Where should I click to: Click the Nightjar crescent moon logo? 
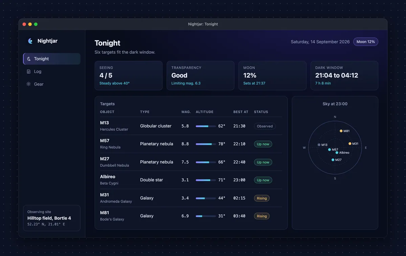coord(30,41)
